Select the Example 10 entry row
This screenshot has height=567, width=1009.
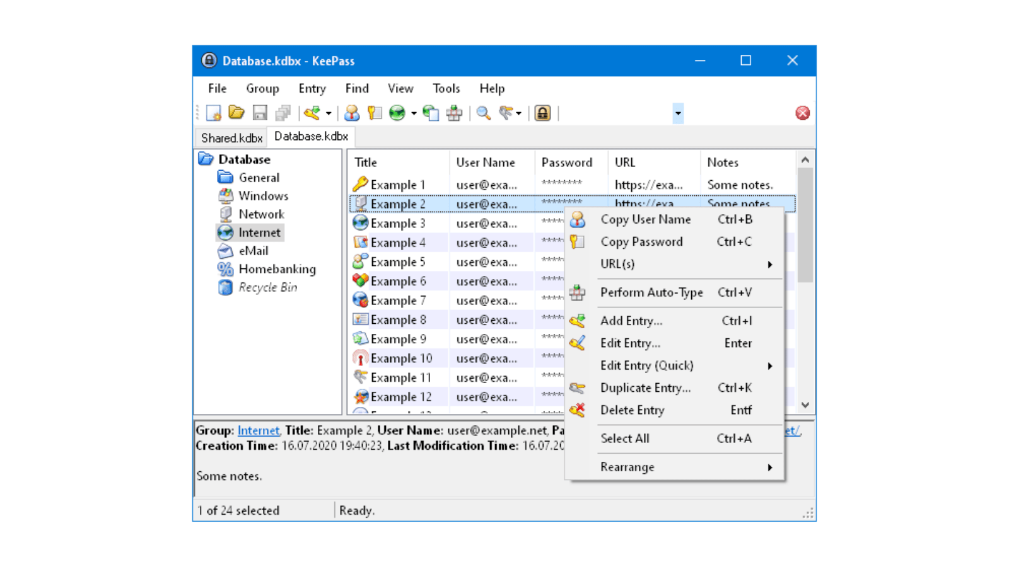(x=457, y=358)
